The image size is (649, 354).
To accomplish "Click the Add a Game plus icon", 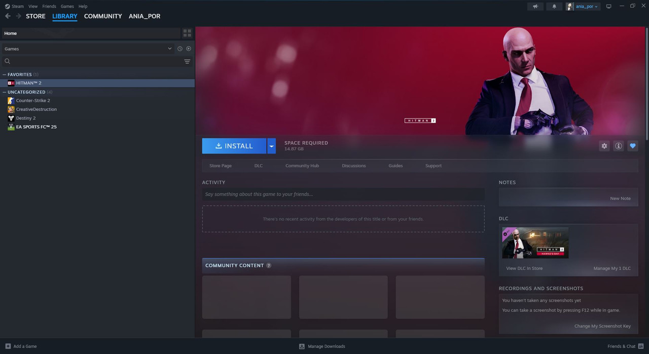I will pyautogui.click(x=8, y=346).
